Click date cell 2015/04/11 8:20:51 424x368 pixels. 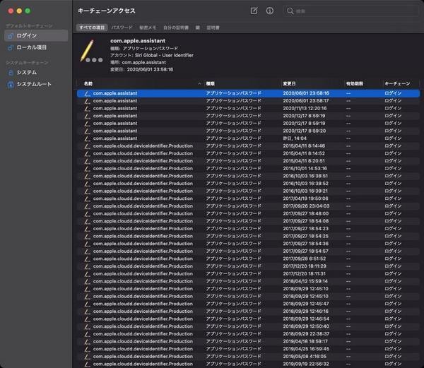click(x=304, y=161)
